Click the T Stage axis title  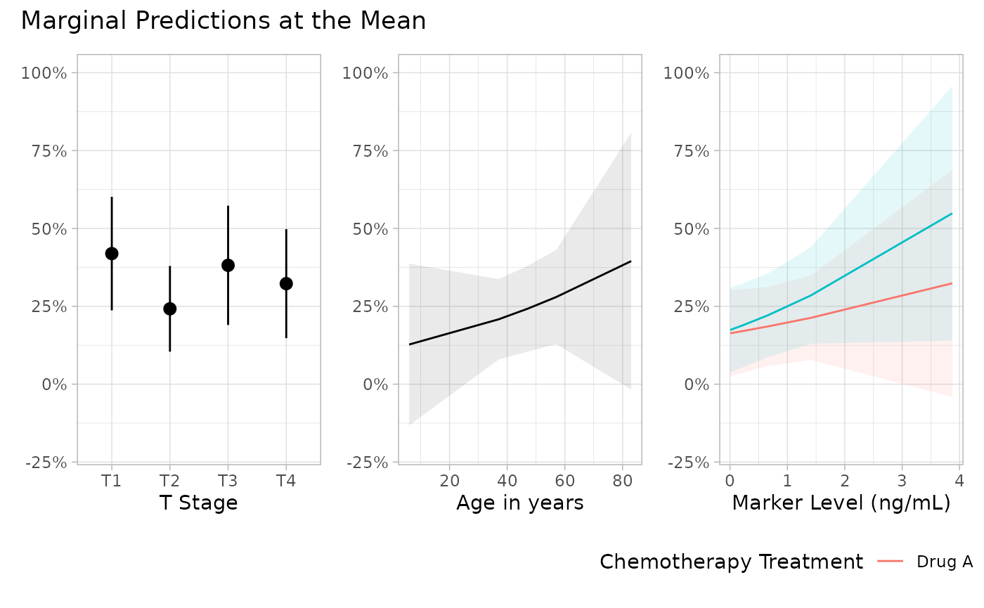coord(199,503)
